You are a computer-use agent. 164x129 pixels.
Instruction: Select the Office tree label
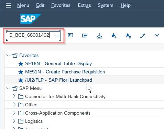[x=31, y=105]
